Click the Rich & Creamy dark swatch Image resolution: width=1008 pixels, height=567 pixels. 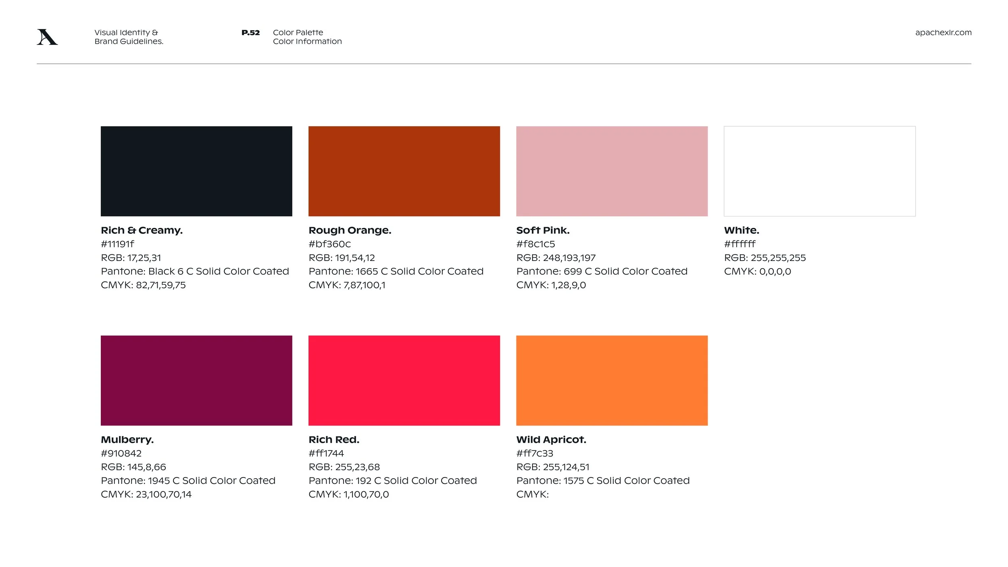(x=196, y=171)
